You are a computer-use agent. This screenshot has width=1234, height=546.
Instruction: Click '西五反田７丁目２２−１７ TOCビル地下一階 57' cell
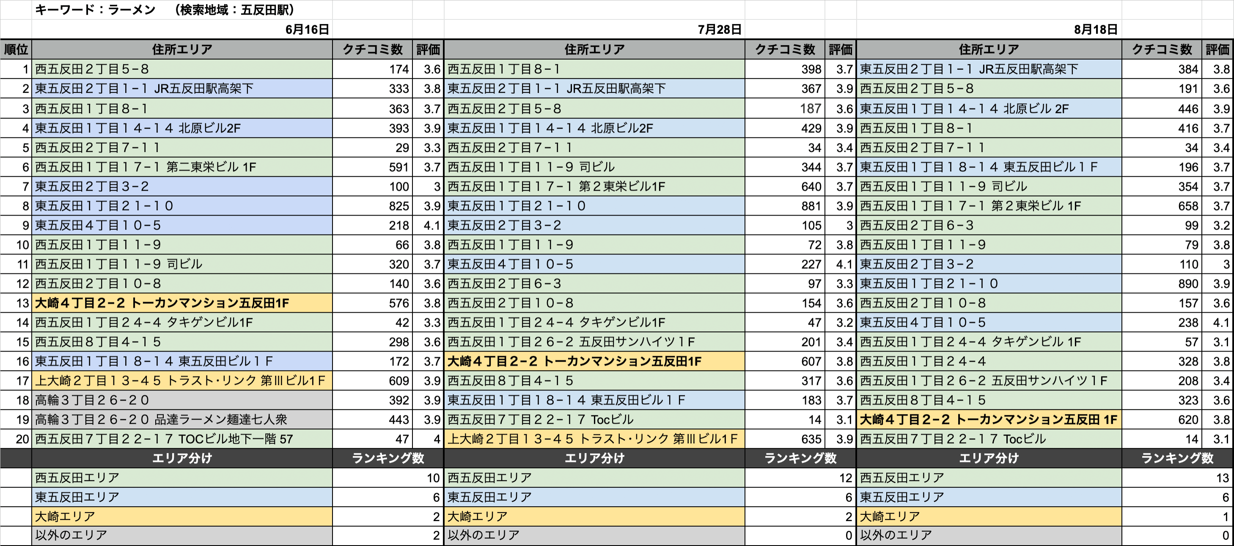182,439
